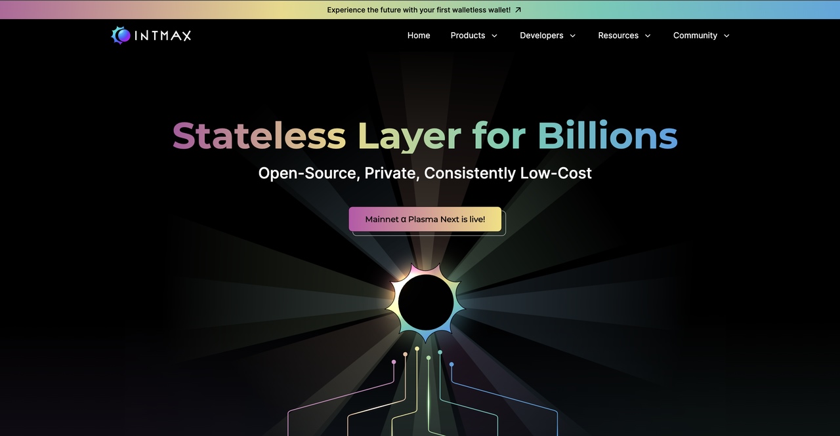The height and width of the screenshot is (436, 840).
Task: Click the 'Stateless Layer for Billions' headline
Action: [425, 136]
